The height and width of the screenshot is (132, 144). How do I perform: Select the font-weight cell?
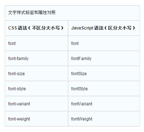36,119
